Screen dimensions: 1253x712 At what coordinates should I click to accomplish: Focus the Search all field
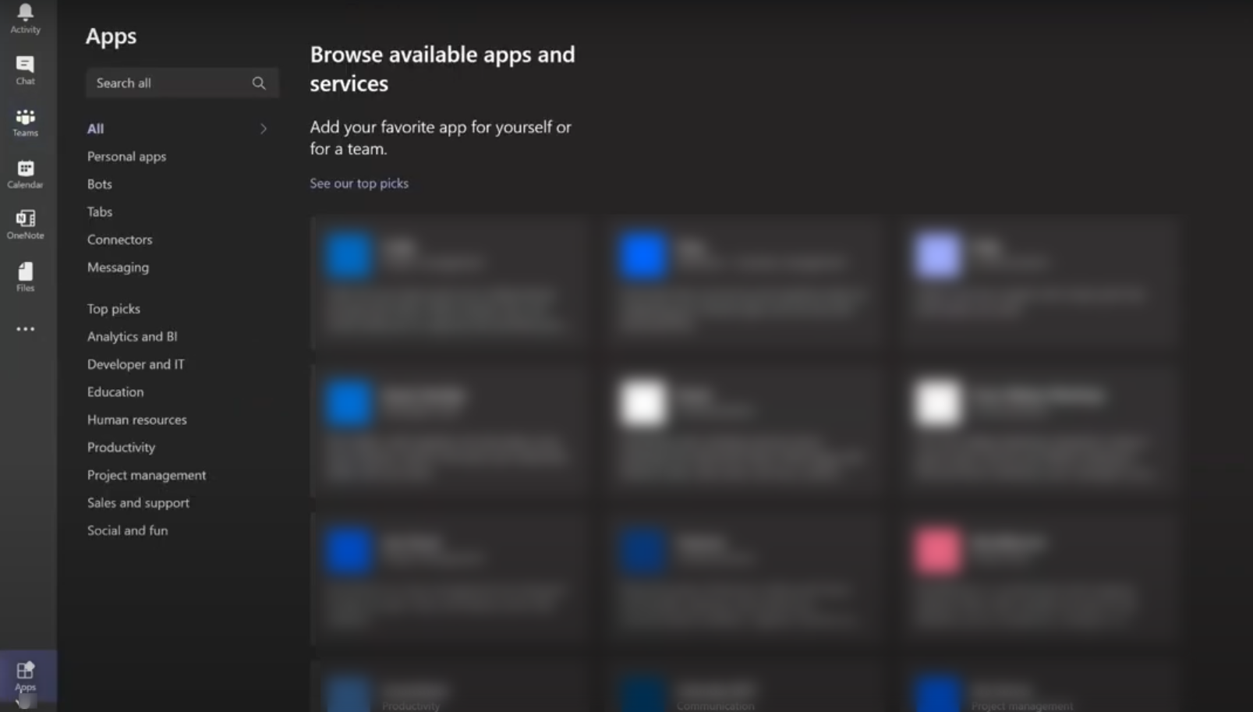[182, 83]
